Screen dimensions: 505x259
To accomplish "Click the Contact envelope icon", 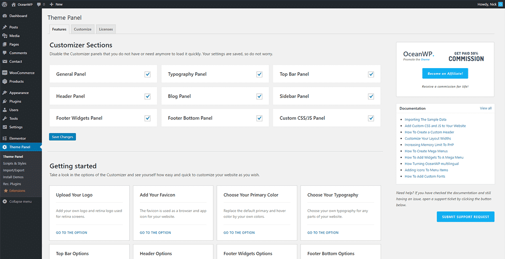I will tap(5, 61).
